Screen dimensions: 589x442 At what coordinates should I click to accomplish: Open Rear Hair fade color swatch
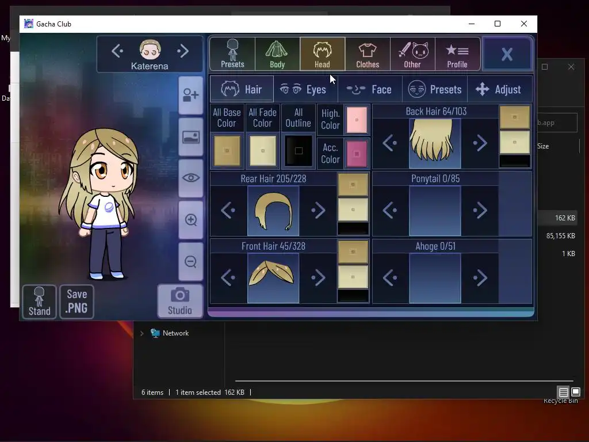click(353, 209)
